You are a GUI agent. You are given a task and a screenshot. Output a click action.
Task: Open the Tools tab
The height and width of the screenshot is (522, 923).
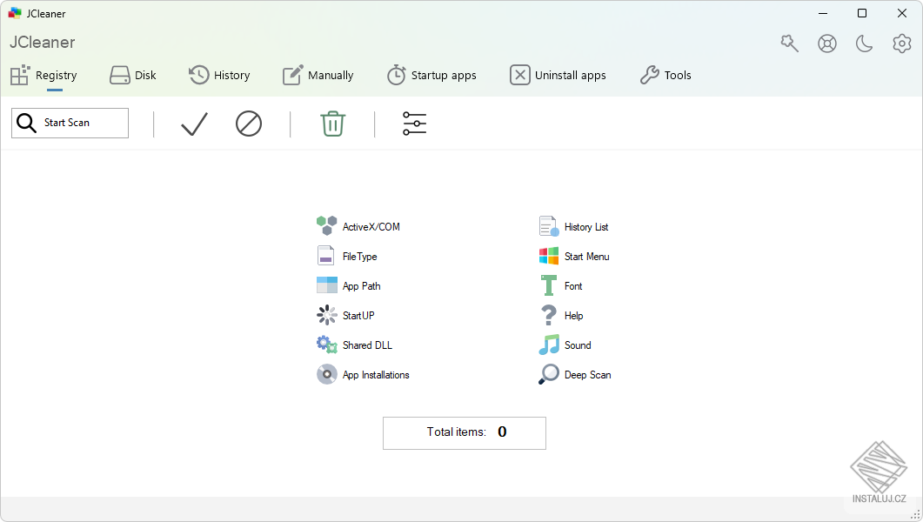(665, 76)
